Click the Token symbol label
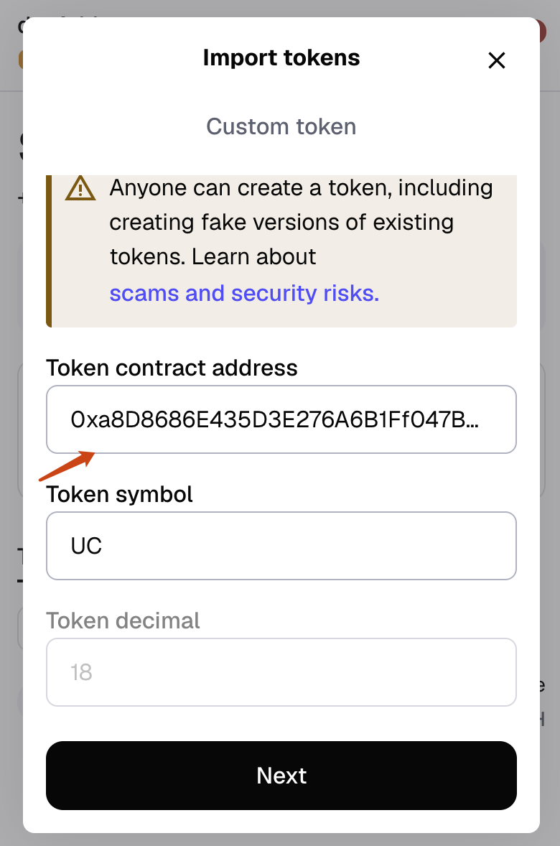The width and height of the screenshot is (560, 846). coord(119,494)
